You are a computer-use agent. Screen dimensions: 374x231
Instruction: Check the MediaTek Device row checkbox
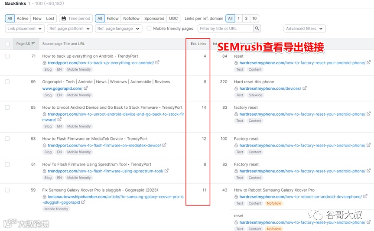click(7, 139)
